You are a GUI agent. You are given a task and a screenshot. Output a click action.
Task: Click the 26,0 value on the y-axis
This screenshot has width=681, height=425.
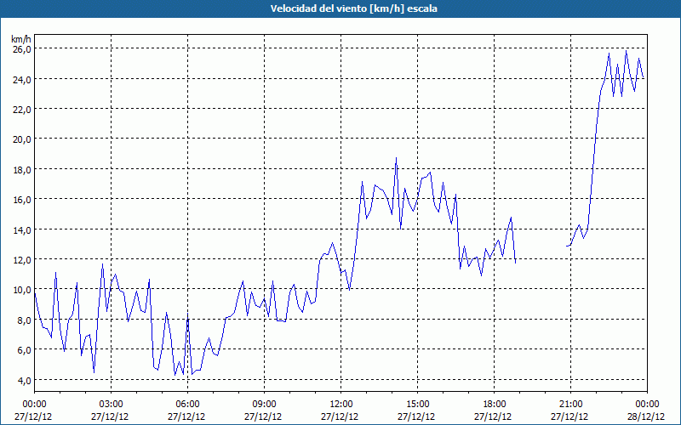coord(21,49)
